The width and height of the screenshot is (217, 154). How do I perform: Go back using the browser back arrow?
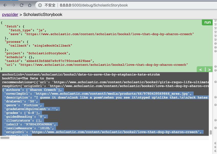click(5, 5)
